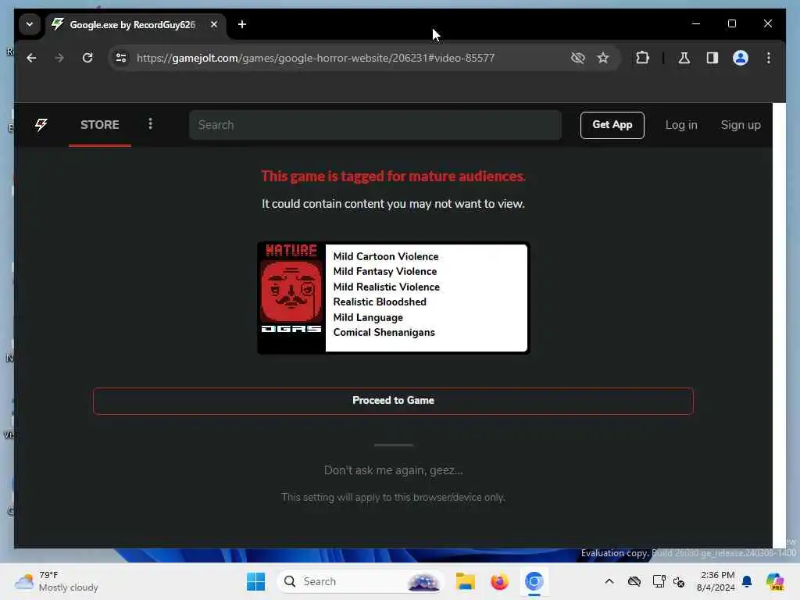Minimize the Chrome window

695,23
